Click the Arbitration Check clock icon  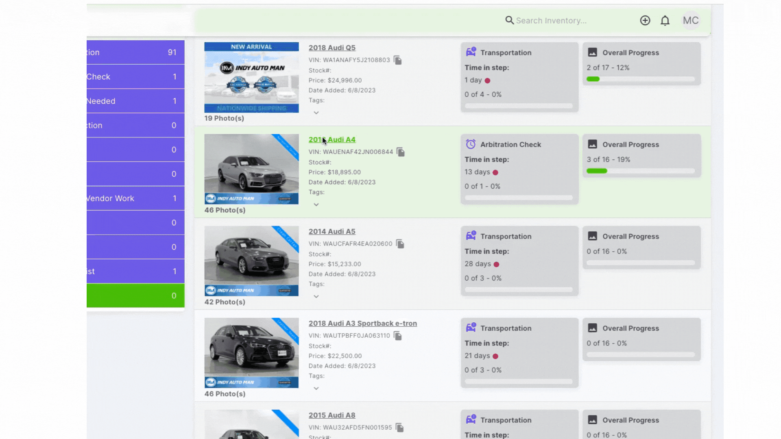coord(471,144)
